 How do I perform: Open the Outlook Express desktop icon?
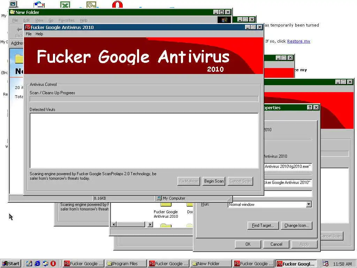pos(39,4)
